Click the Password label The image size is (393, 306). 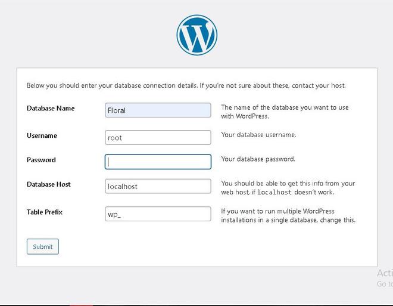click(41, 160)
